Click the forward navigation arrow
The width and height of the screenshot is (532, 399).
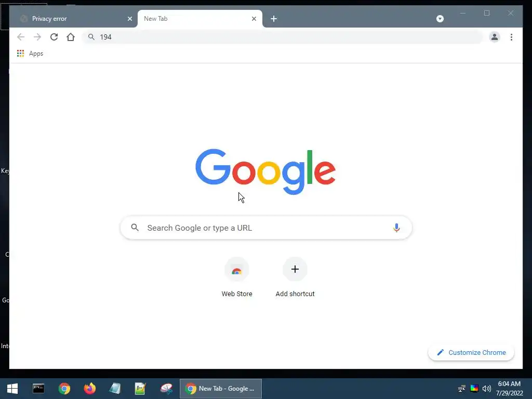pyautogui.click(x=37, y=37)
